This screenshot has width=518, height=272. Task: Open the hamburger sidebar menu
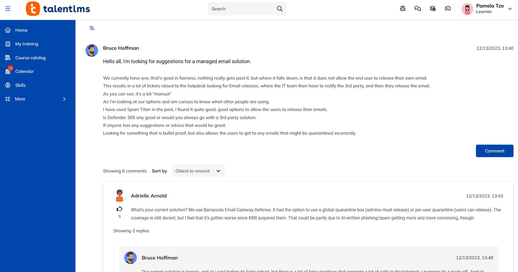8,9
